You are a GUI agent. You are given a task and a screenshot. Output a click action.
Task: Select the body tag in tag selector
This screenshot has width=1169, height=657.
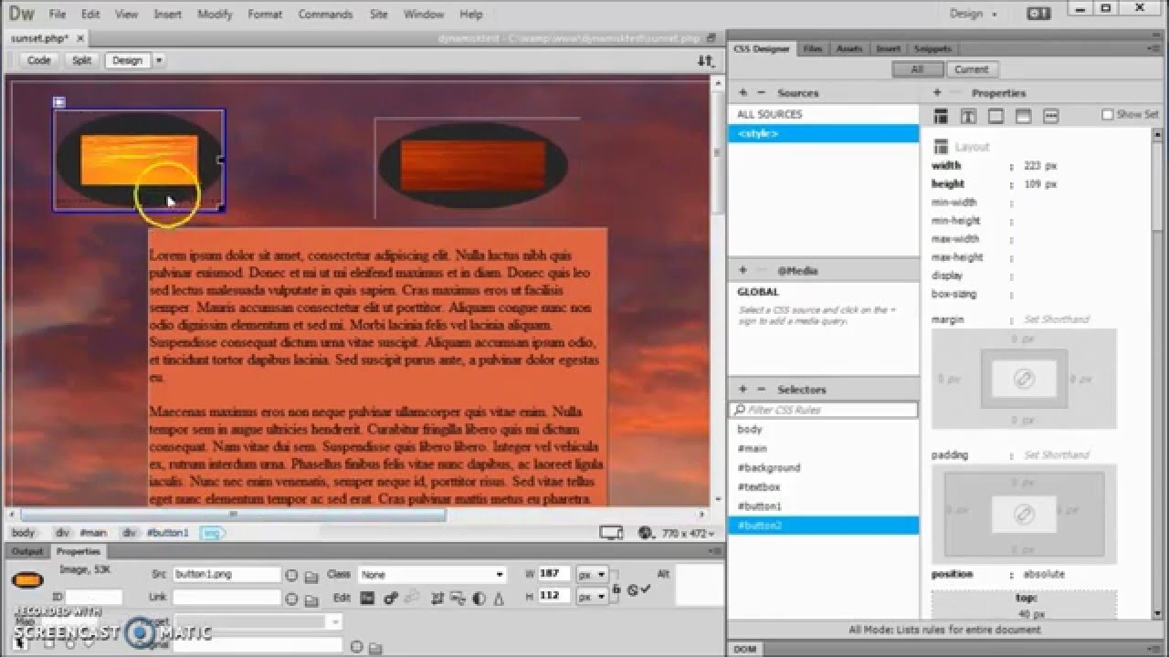[23, 533]
